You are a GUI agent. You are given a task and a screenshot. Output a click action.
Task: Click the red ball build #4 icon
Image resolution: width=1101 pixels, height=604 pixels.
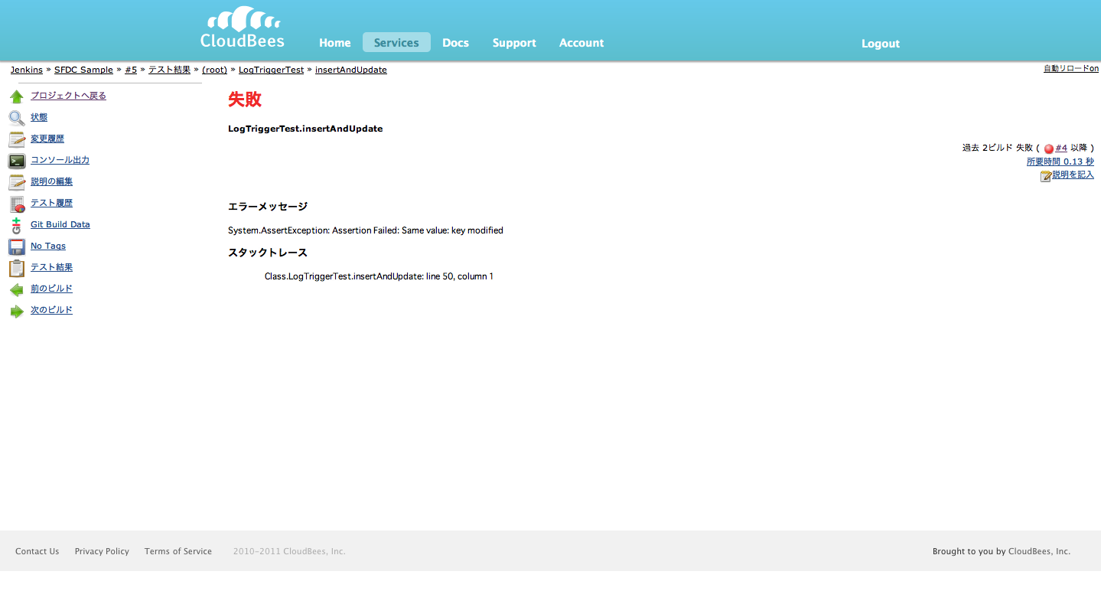[x=1049, y=149]
